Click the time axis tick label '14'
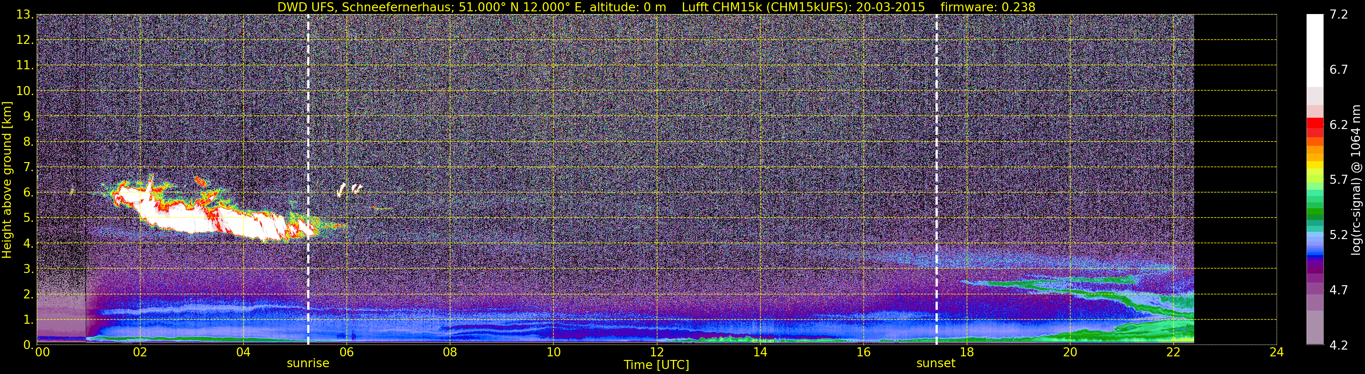Image resolution: width=1365 pixels, height=374 pixels. click(760, 352)
